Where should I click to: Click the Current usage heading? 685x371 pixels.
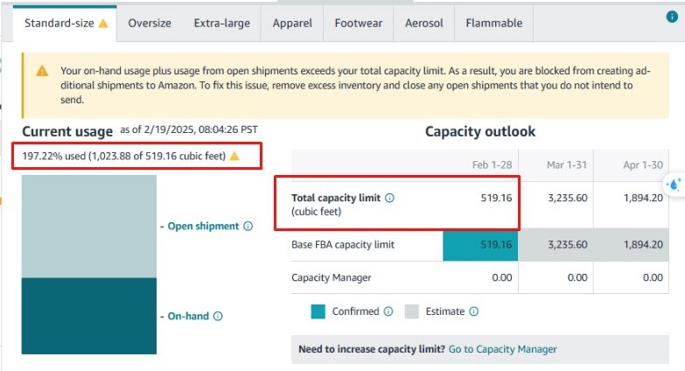point(67,131)
